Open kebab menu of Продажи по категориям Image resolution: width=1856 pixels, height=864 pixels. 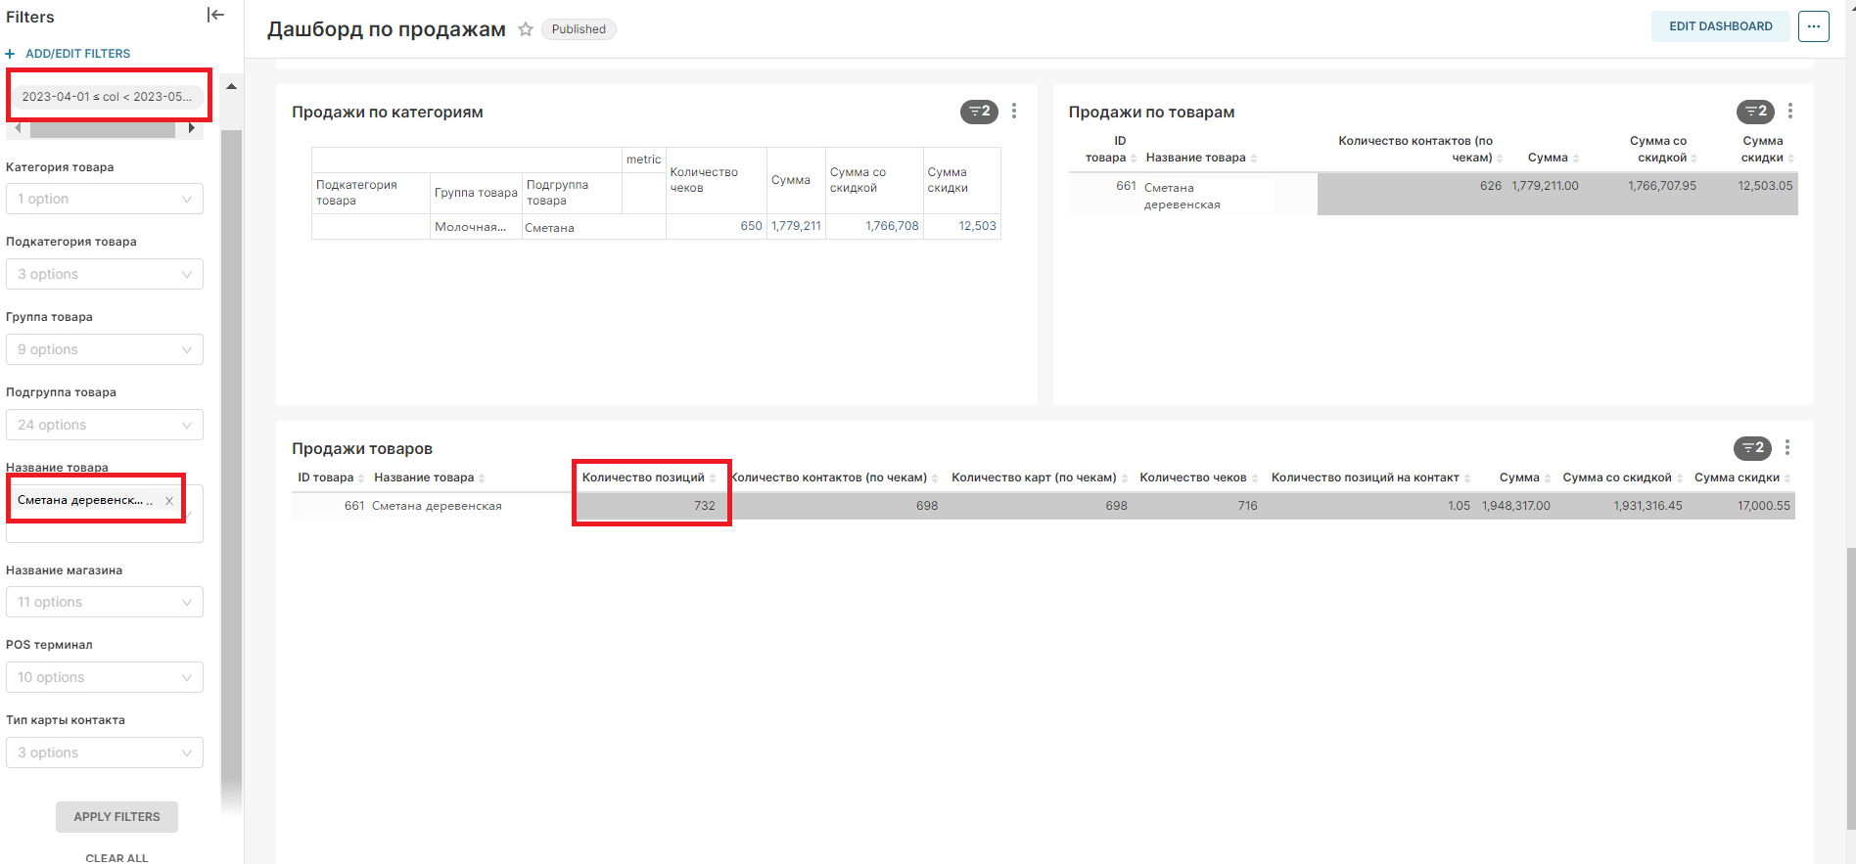tap(1014, 112)
